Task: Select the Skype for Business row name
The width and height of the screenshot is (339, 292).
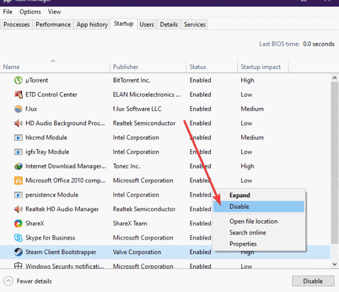Action: (x=50, y=238)
